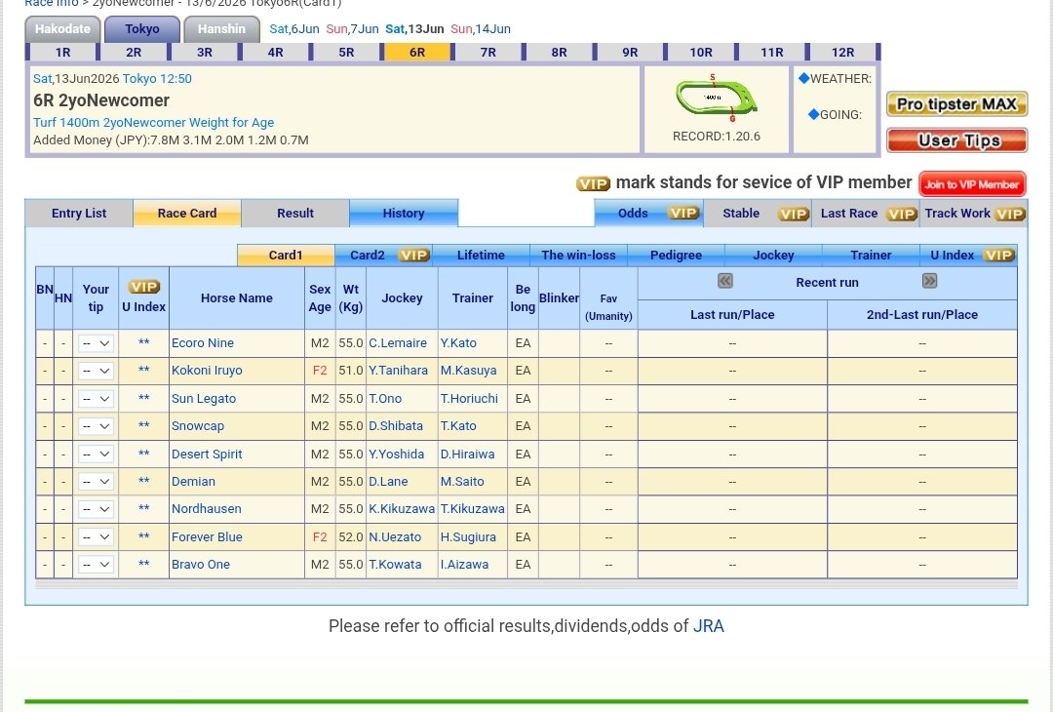Switch to the Lifetime sub-tab
The height and width of the screenshot is (712, 1053).
481,256
